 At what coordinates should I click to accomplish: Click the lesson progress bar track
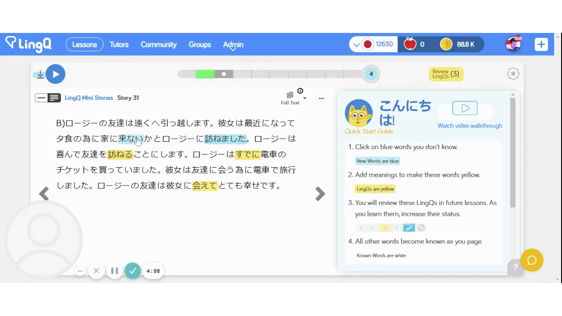(x=270, y=74)
